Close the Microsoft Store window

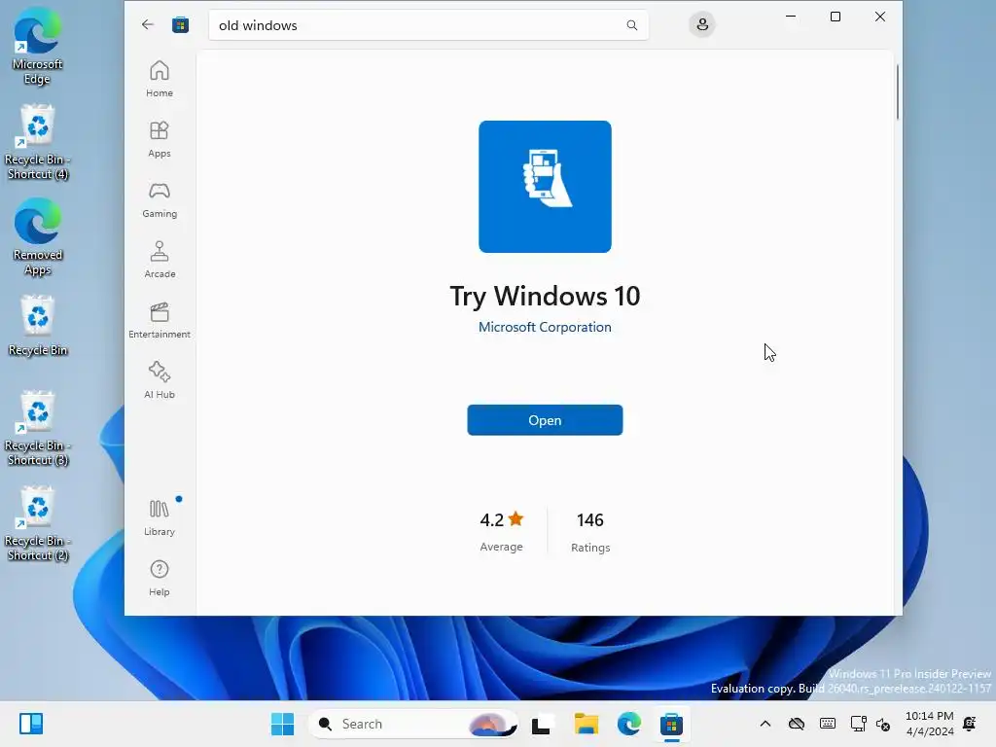[x=879, y=17]
